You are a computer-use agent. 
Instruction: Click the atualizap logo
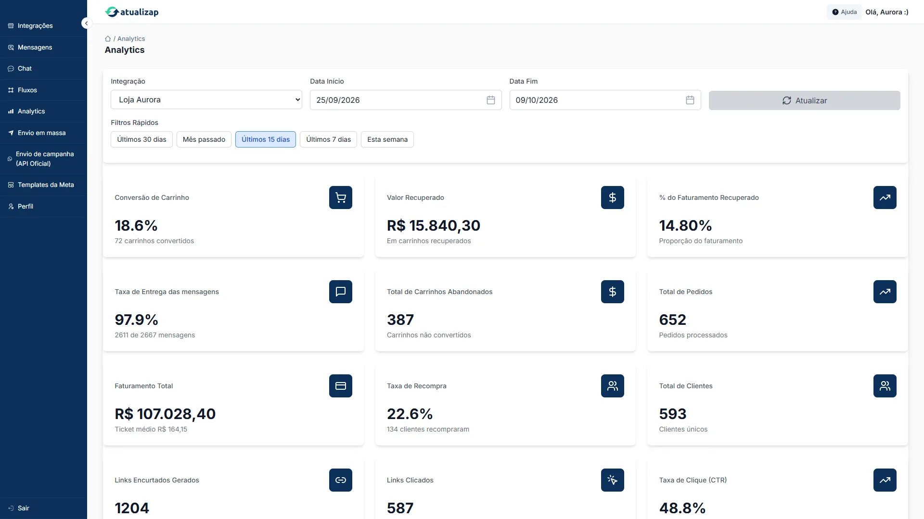click(132, 12)
